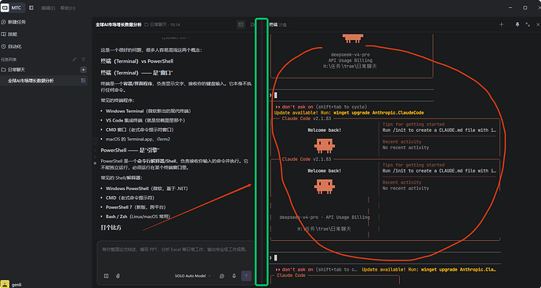Click the list icon on 全球AI市场增长数据分析 task row
Image resolution: width=541 pixels, height=288 pixels.
pos(83,81)
